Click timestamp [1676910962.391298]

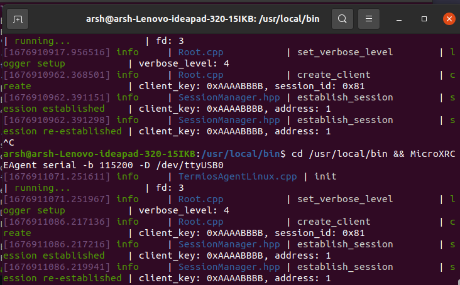click(x=57, y=120)
